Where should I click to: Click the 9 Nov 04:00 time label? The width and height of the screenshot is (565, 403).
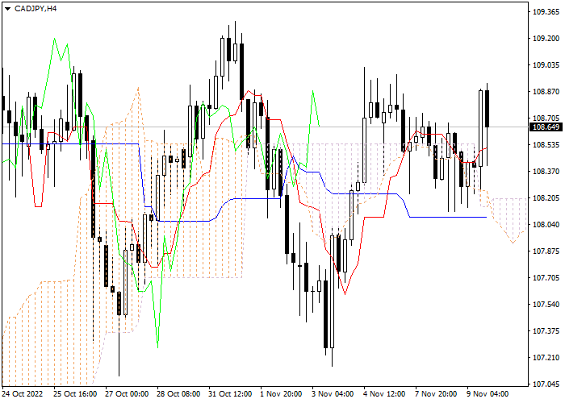(x=488, y=394)
